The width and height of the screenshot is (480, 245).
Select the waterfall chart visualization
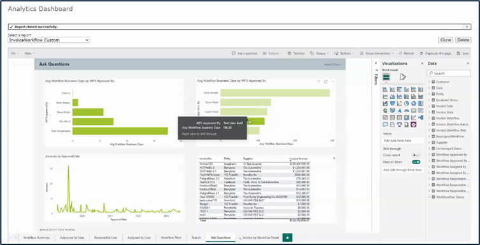[385, 103]
